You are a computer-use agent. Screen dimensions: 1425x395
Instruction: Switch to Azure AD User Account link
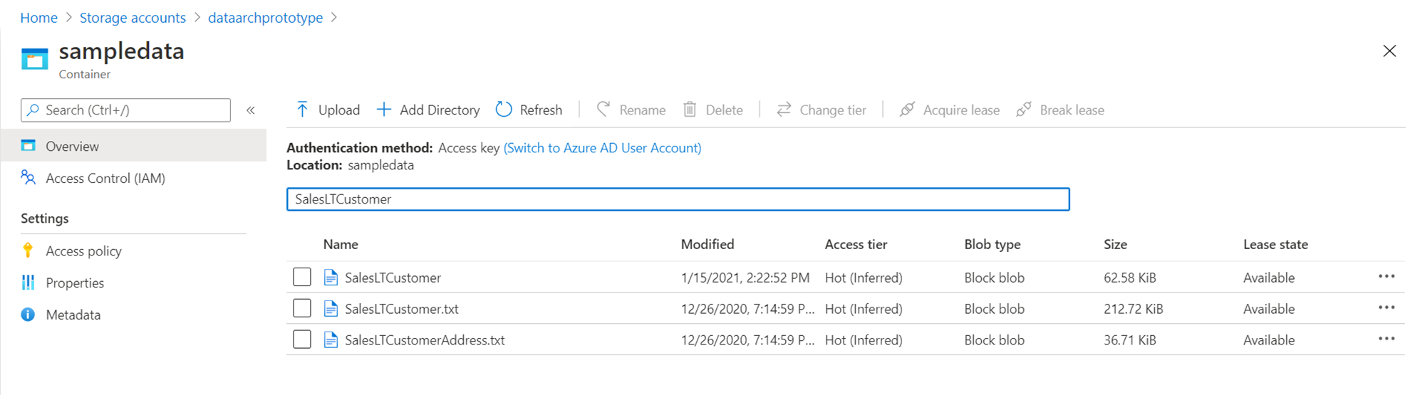(x=602, y=148)
